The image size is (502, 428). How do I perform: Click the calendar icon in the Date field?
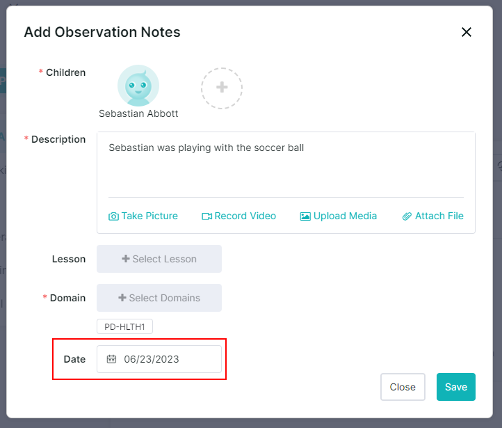pyautogui.click(x=111, y=359)
